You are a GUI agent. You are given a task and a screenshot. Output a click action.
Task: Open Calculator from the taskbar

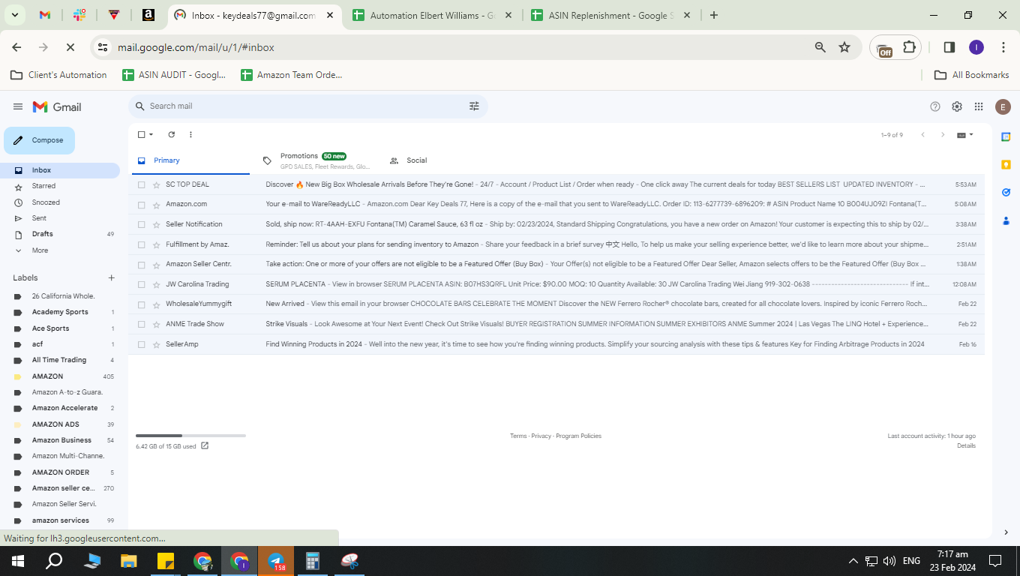(313, 561)
